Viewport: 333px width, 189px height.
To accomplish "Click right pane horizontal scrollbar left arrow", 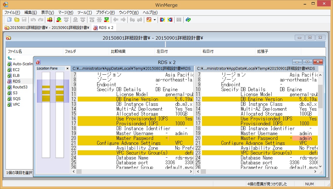I will (x=198, y=171).
